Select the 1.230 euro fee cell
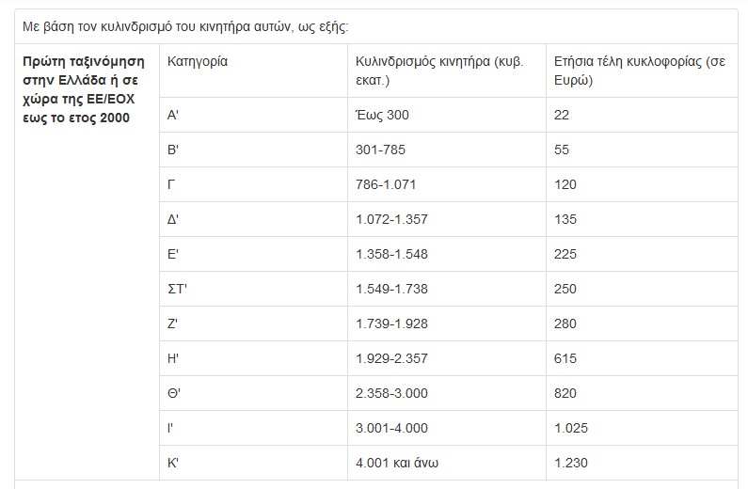This screenshot has height=489, width=748. 571,463
